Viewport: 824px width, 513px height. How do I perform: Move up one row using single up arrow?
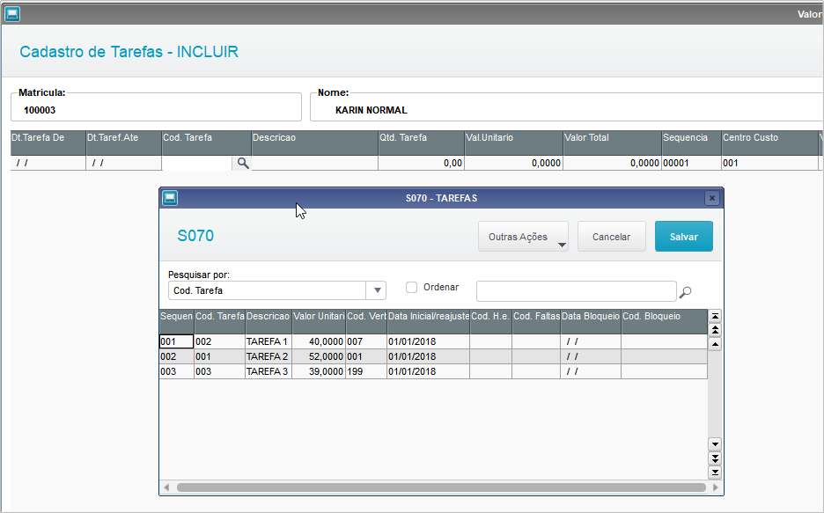715,344
